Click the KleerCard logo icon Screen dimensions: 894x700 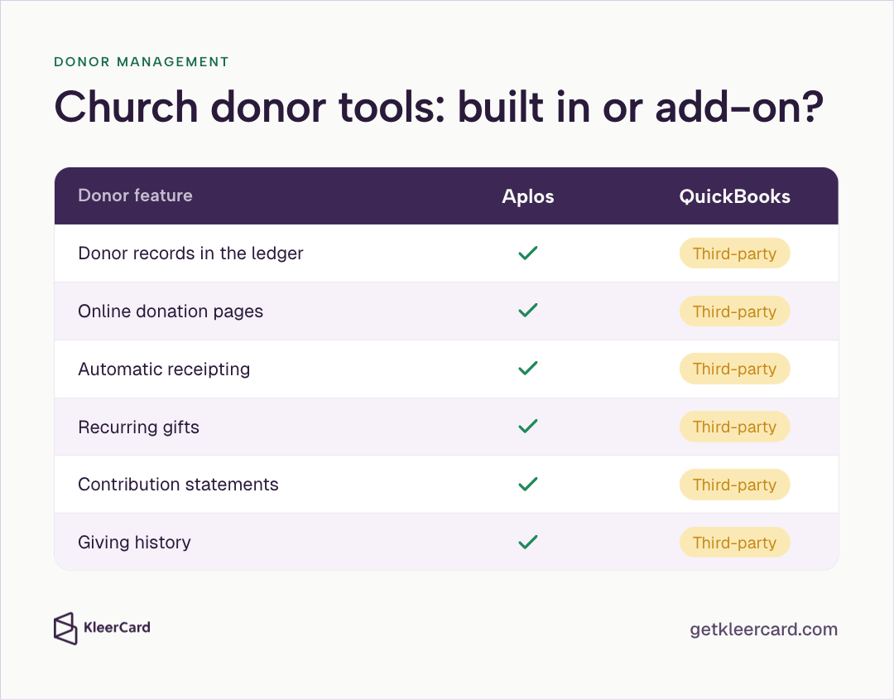pyautogui.click(x=65, y=629)
